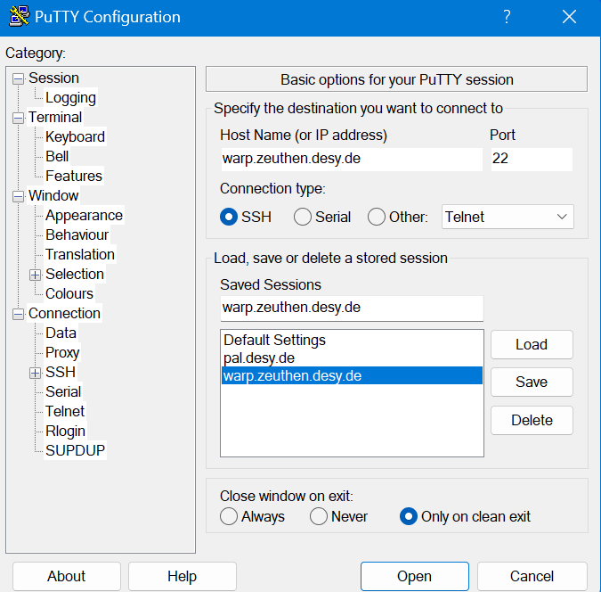Select pal.desy.de in saved sessions list

tap(258, 358)
